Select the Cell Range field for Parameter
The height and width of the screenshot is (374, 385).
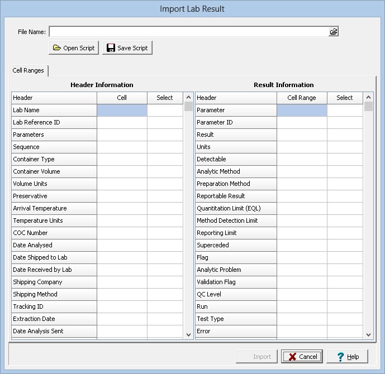point(302,111)
